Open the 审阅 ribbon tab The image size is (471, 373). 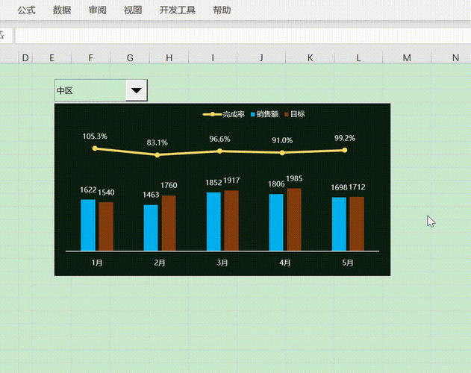(x=97, y=10)
